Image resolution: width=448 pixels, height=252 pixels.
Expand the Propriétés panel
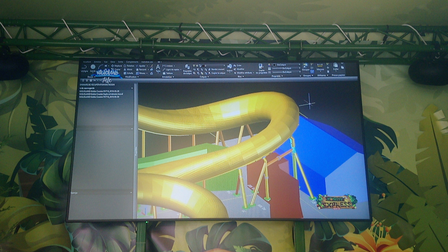tap(277, 76)
